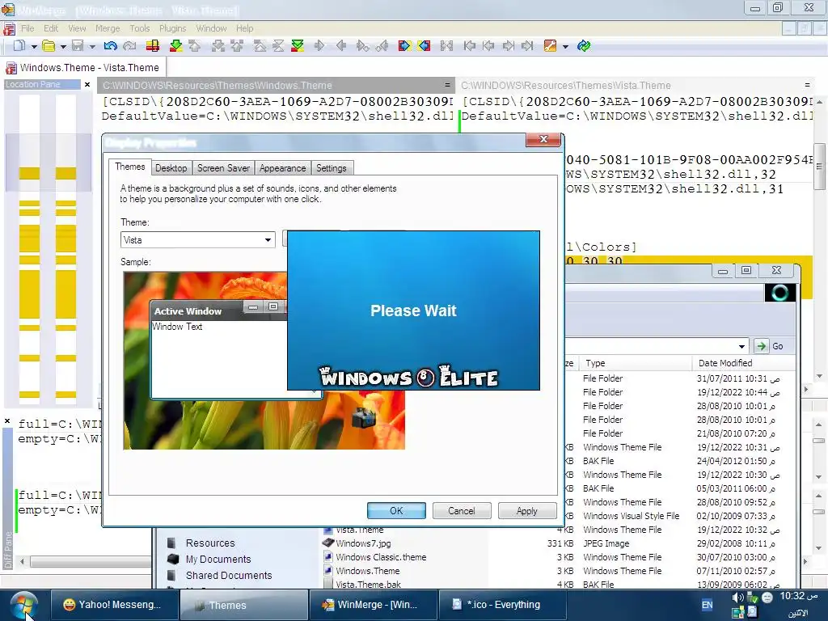
Task: Click the green down-arrow Next Difference icon
Action: tap(175, 46)
